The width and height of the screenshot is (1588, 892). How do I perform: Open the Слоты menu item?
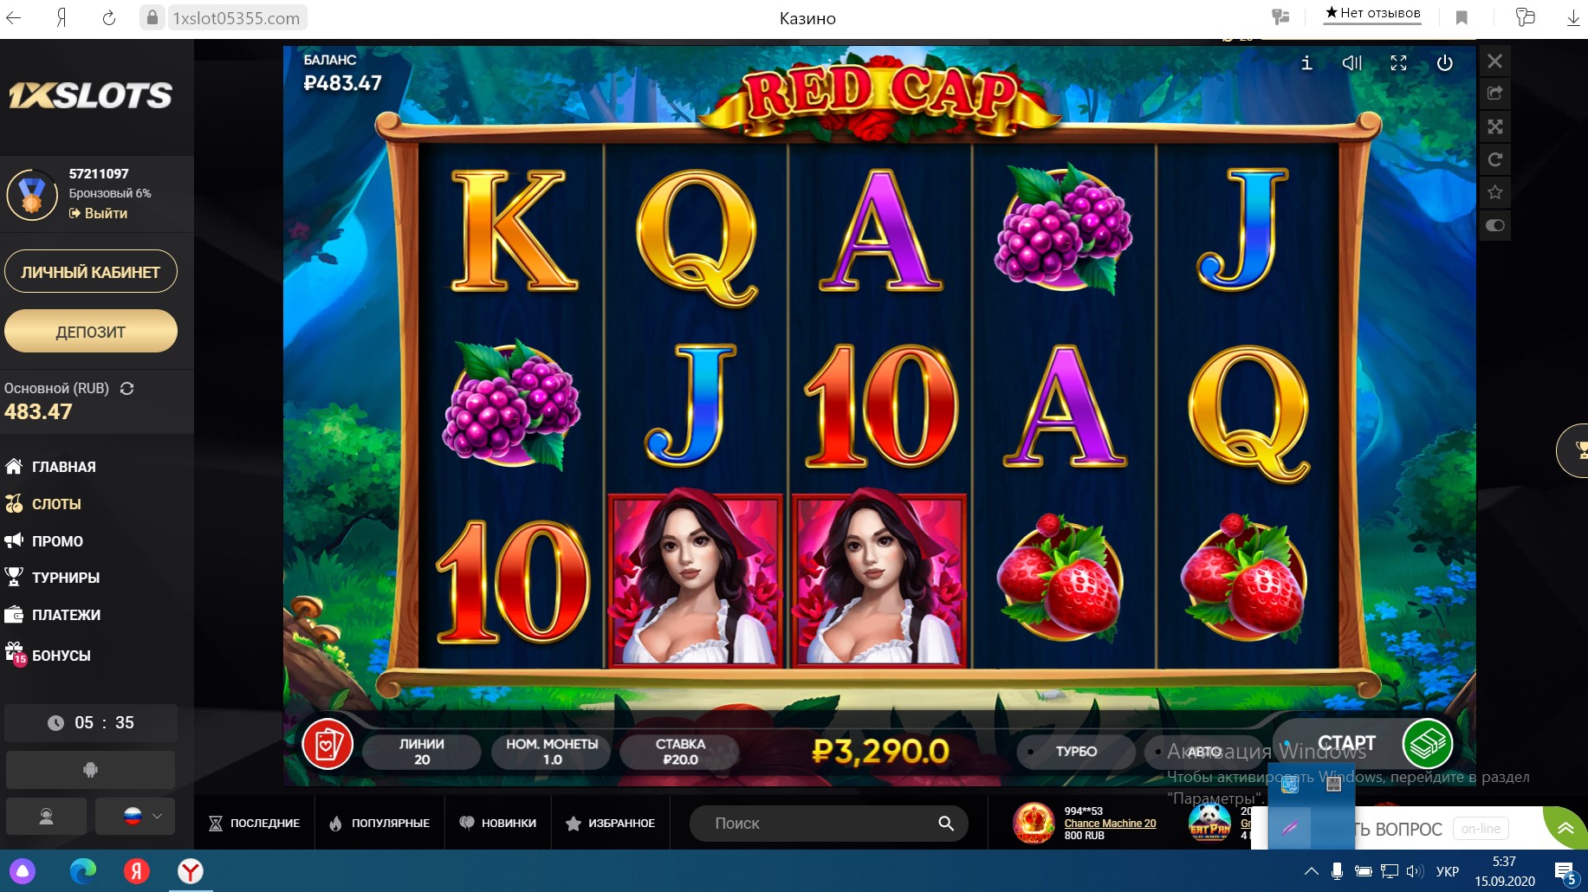[x=56, y=504]
